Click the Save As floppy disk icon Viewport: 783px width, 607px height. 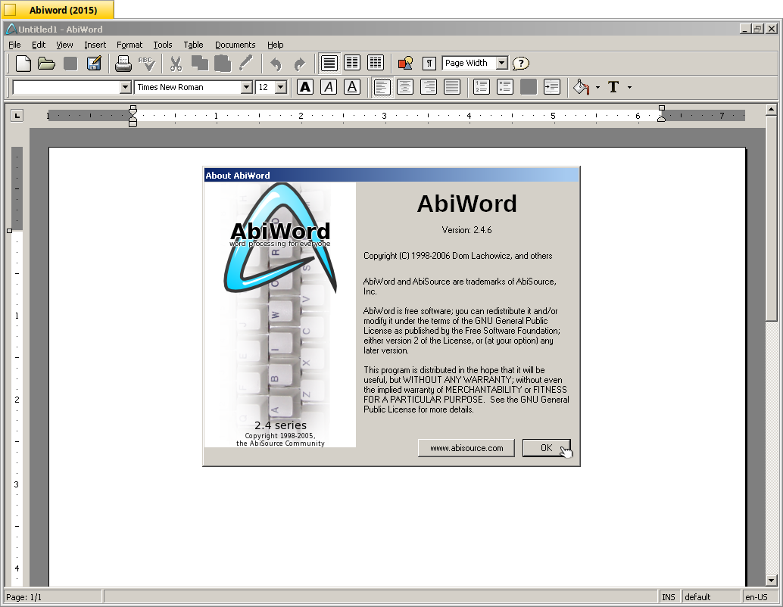(x=94, y=64)
